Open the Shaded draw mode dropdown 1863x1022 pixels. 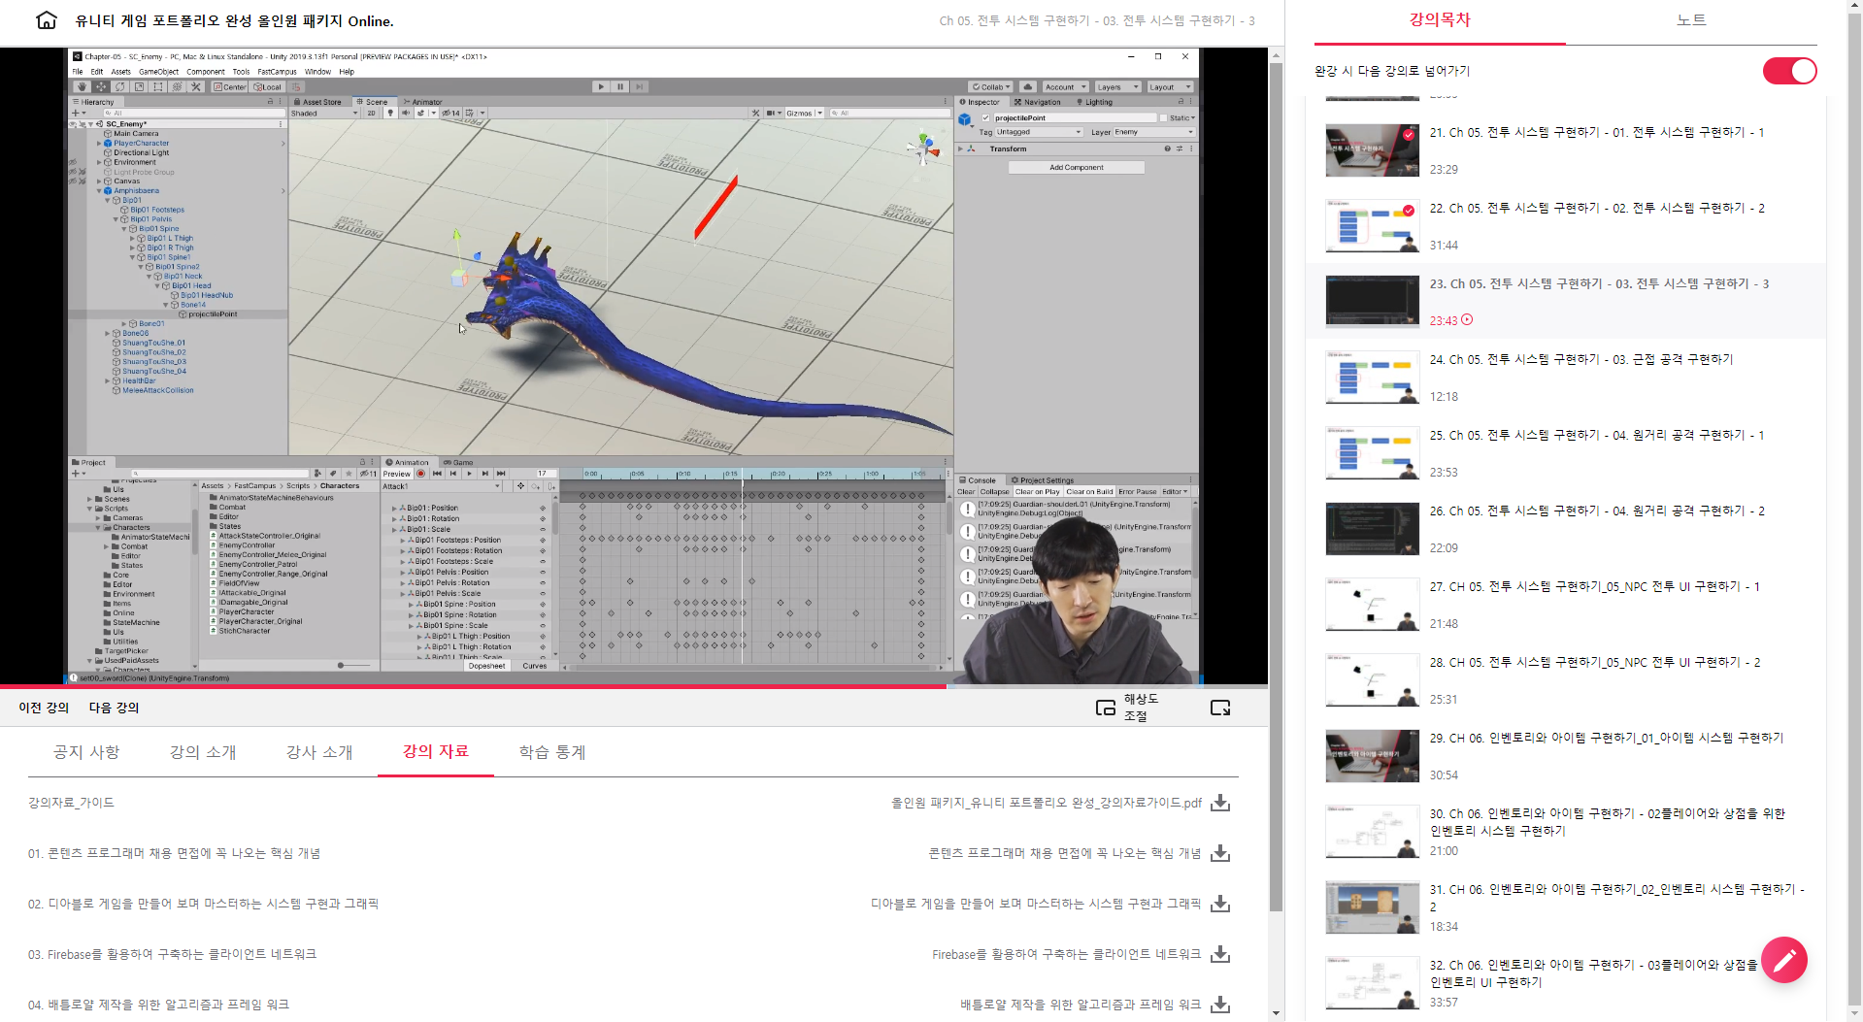pyautogui.click(x=324, y=113)
